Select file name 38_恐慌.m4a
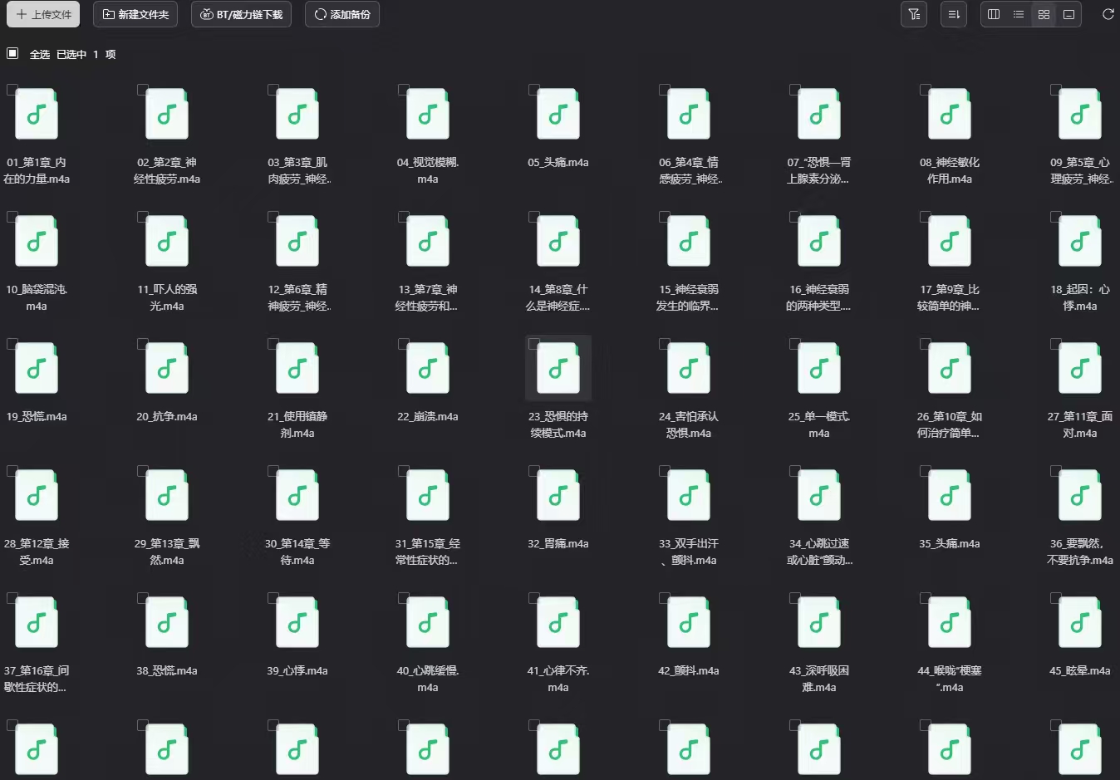The image size is (1120, 780). pos(167,671)
